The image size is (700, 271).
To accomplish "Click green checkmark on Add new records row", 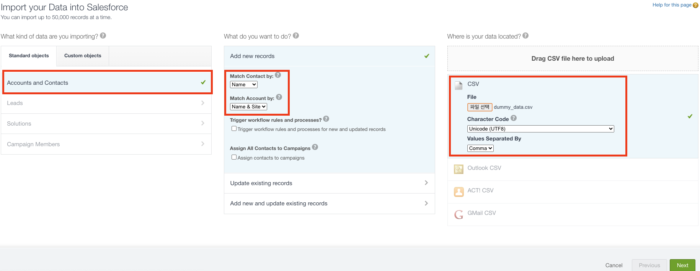I will pyautogui.click(x=427, y=56).
